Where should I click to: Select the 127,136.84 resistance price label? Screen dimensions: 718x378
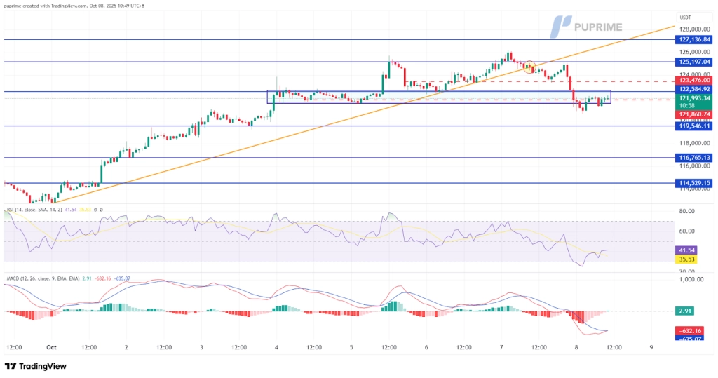(695, 39)
